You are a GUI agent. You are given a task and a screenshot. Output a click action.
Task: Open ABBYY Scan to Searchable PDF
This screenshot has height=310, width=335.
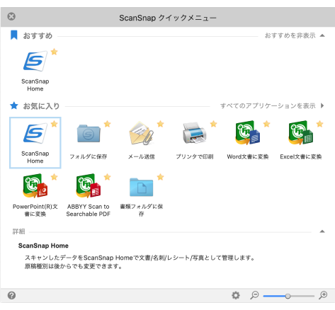coord(89,185)
